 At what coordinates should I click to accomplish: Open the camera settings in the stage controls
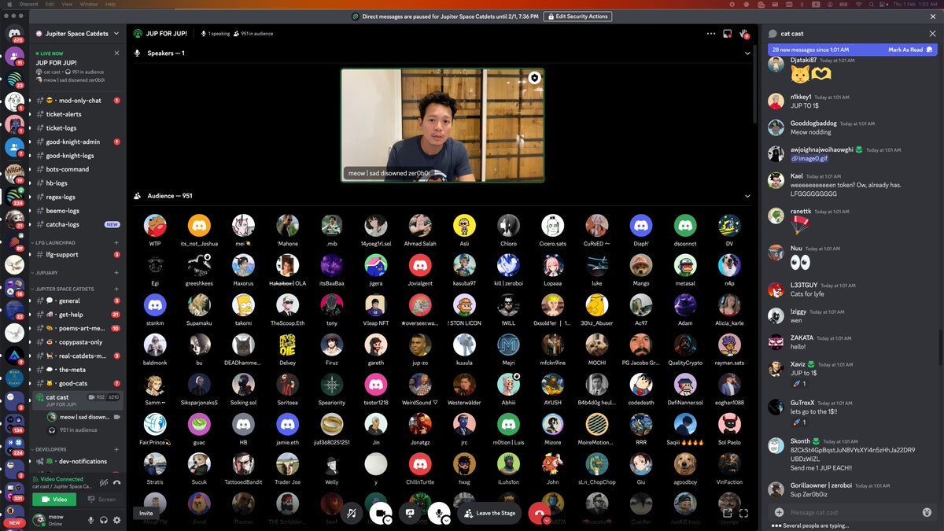pos(388,520)
